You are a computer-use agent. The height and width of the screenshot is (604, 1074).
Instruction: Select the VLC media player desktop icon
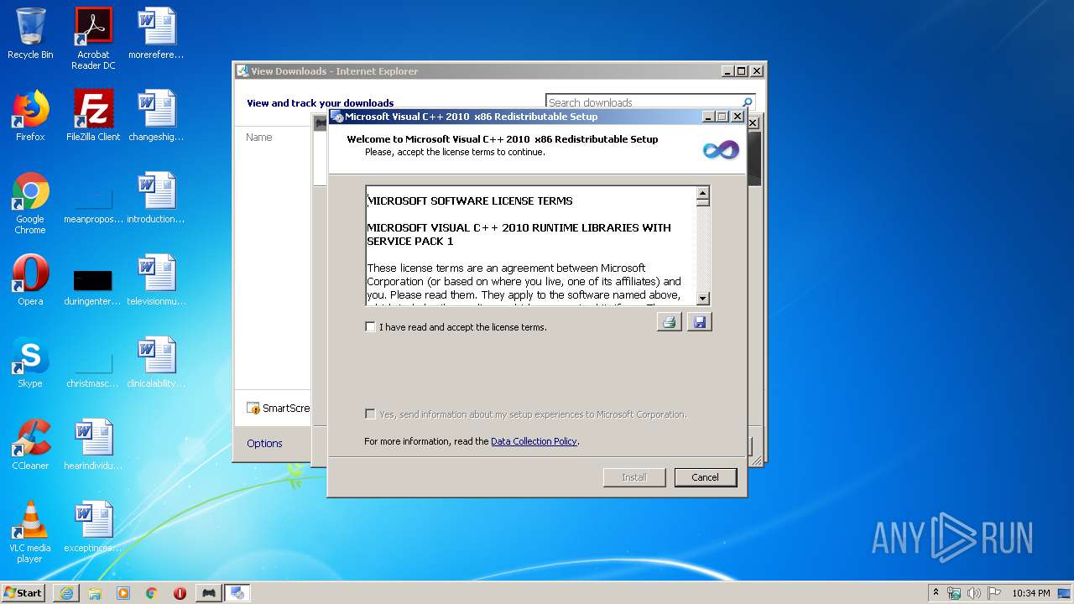(30, 532)
